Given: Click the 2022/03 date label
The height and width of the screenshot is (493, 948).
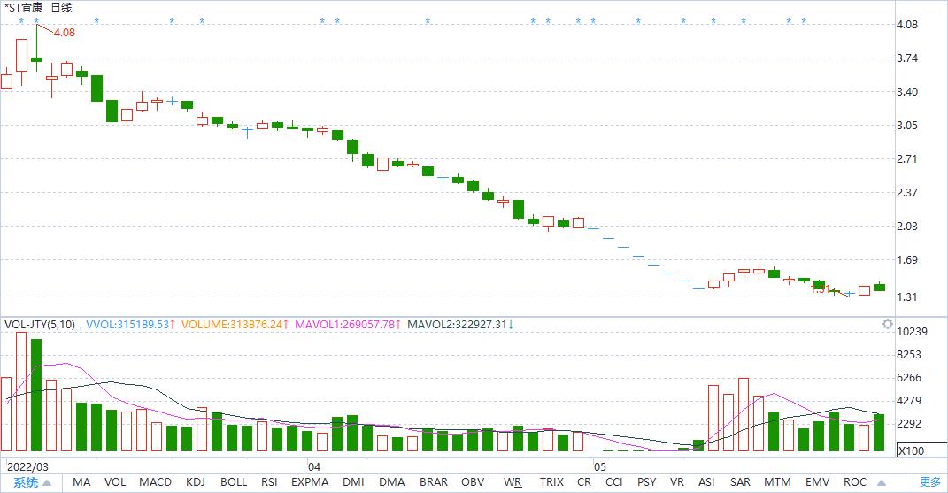Looking at the screenshot, I should tap(27, 467).
